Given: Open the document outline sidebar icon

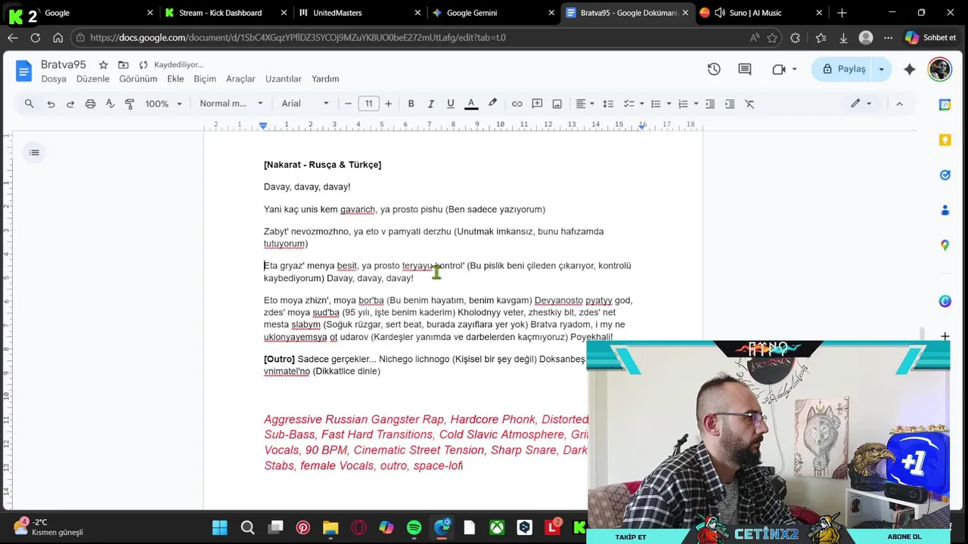Looking at the screenshot, I should [x=34, y=153].
